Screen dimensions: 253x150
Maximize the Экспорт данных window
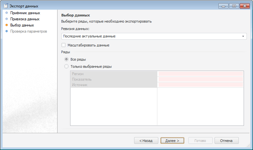point(234,6)
